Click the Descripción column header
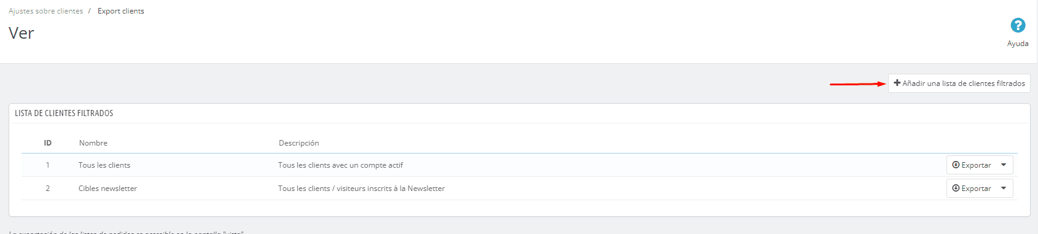 pos(299,143)
